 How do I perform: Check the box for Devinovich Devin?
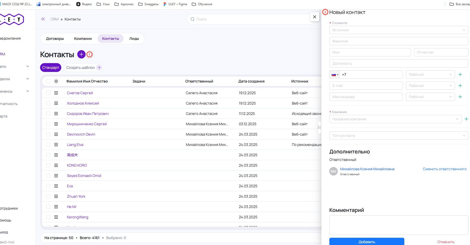tap(48, 134)
